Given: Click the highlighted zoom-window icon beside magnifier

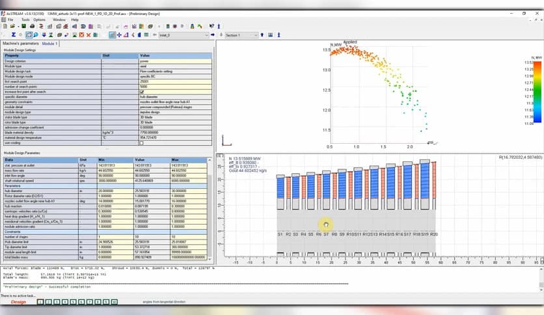Looking at the screenshot, I should (x=29, y=35).
